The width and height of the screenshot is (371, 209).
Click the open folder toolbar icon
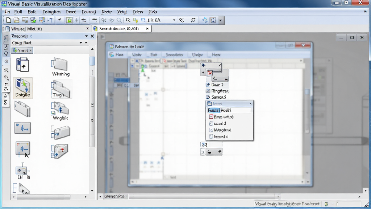click(16, 20)
